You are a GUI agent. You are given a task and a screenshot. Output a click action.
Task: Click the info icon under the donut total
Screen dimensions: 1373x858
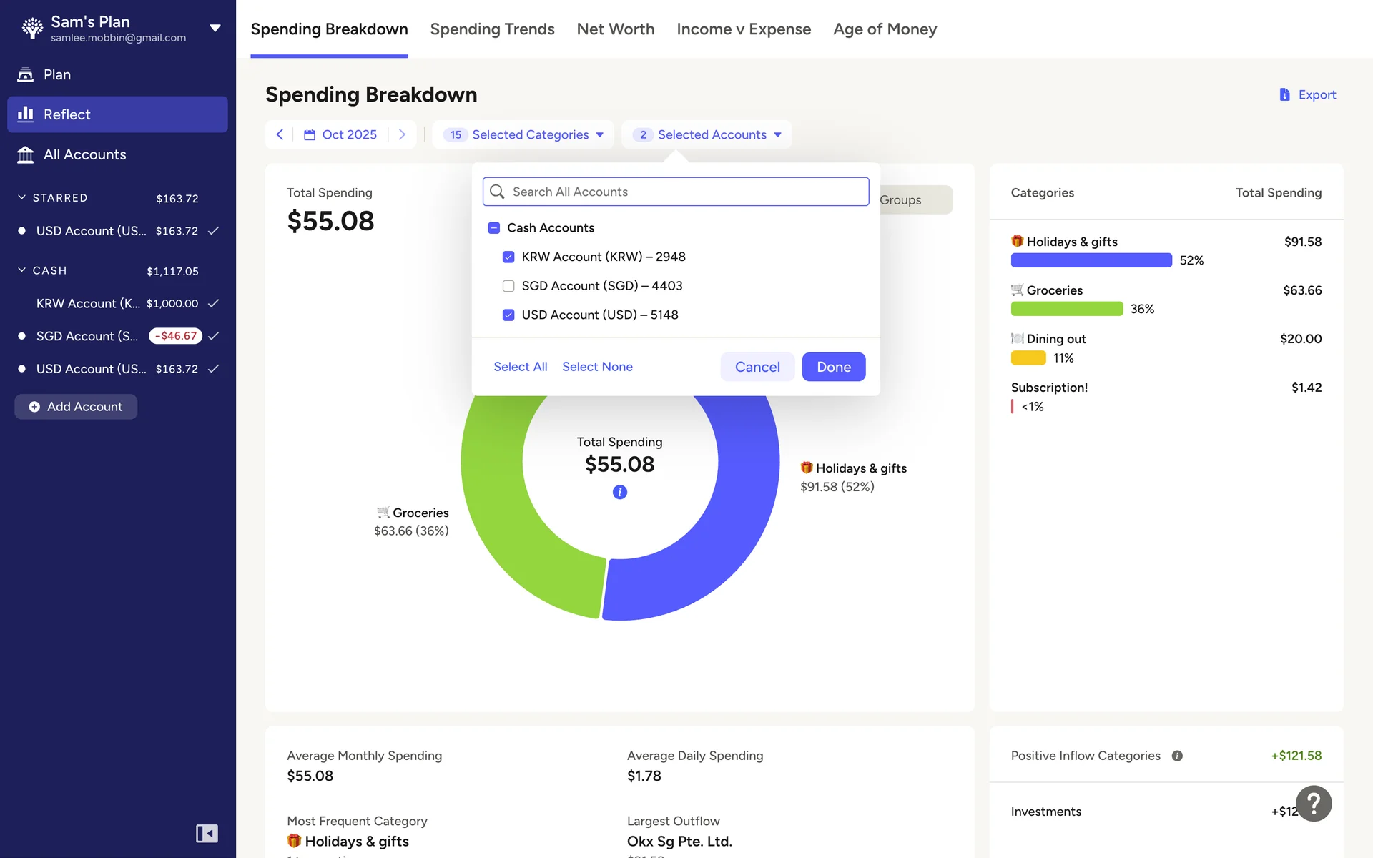click(x=620, y=492)
